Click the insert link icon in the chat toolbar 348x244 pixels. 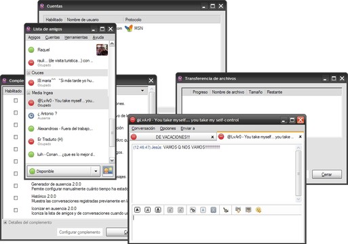pos(238,210)
